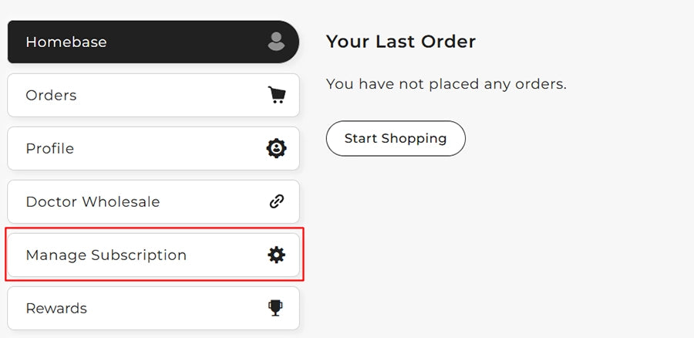
Task: Click the 'Your Last Order' heading
Action: (400, 42)
